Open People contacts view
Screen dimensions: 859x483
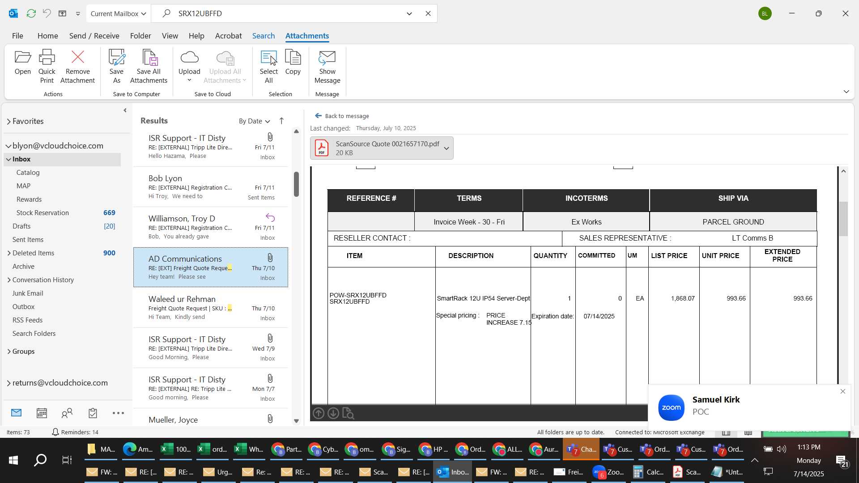coord(67,413)
